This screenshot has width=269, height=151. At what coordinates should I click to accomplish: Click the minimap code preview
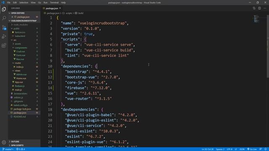pos(256,18)
